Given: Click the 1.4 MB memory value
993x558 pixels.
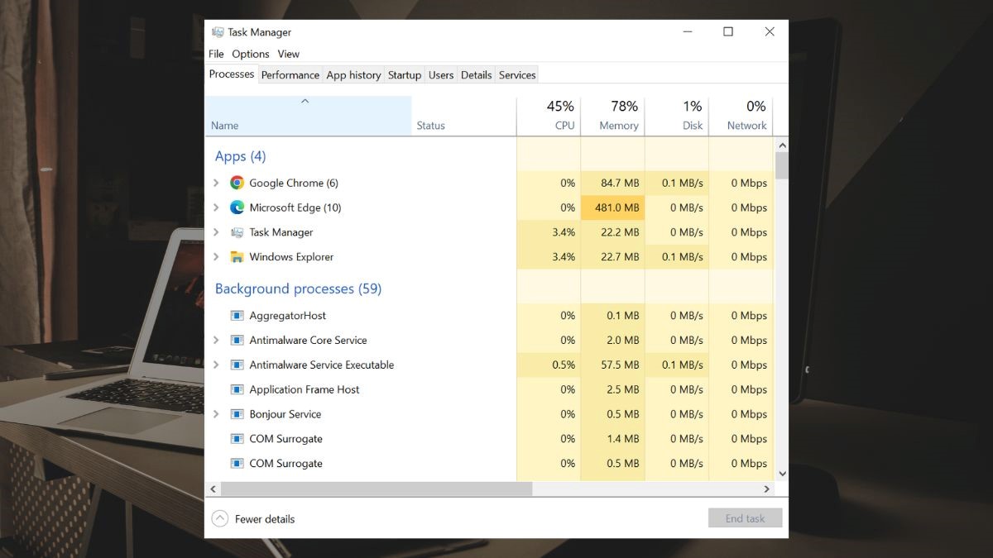Looking at the screenshot, I should tap(624, 439).
